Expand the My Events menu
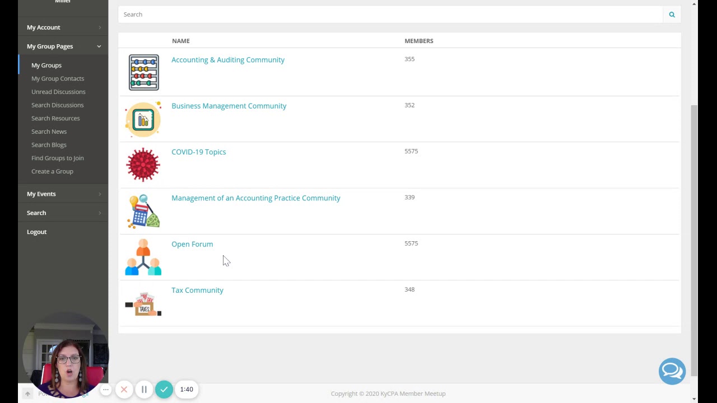This screenshot has width=717, height=403. [63, 194]
